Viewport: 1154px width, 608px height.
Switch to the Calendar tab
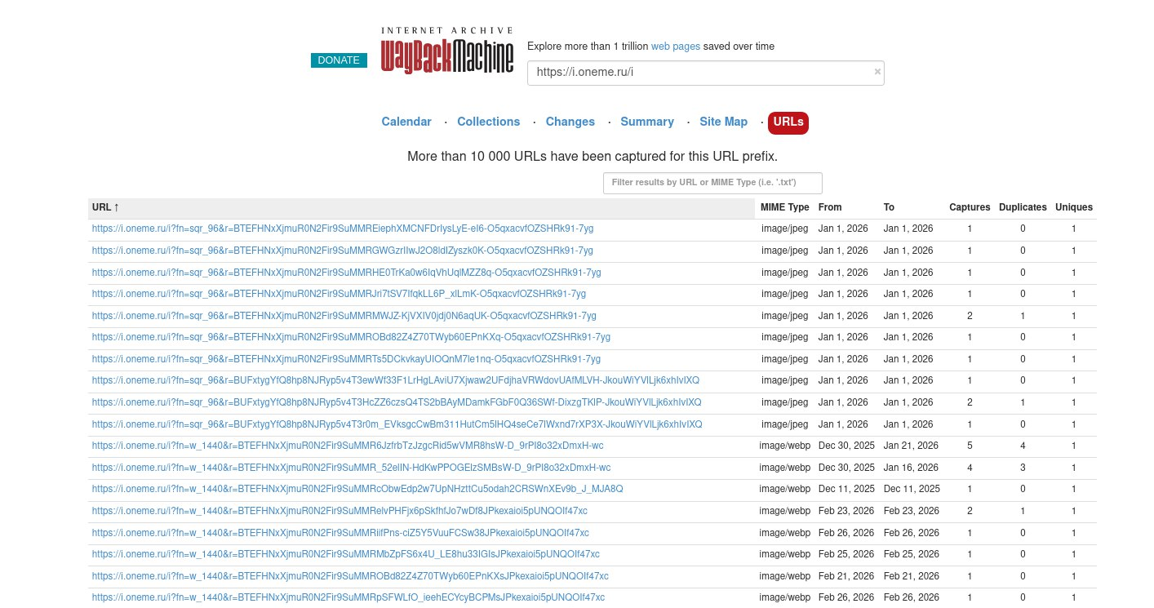tap(406, 122)
